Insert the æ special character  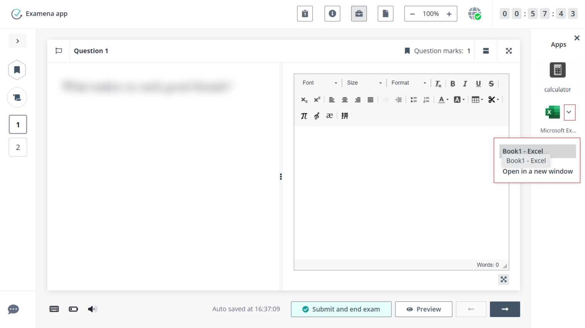pyautogui.click(x=329, y=116)
